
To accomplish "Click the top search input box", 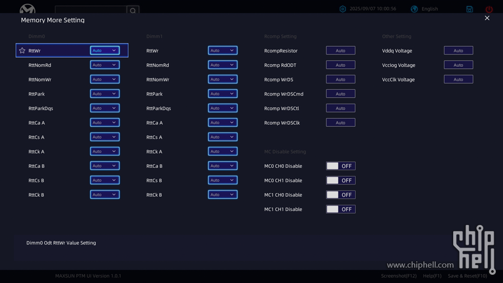I will point(91,10).
